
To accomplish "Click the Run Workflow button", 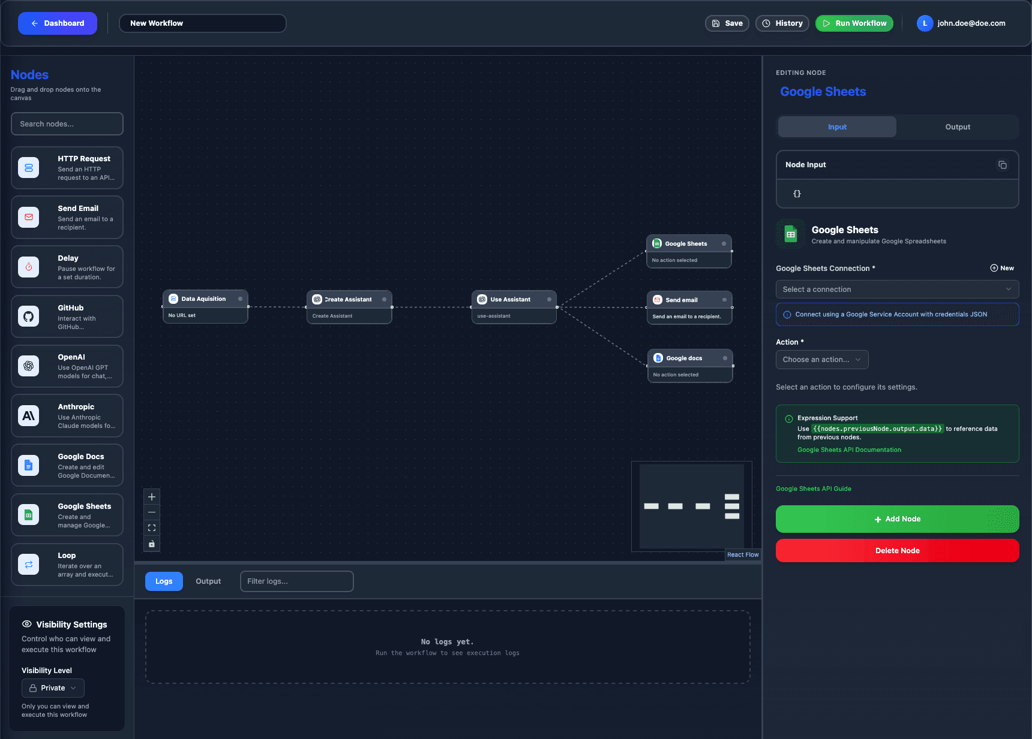I will (854, 23).
